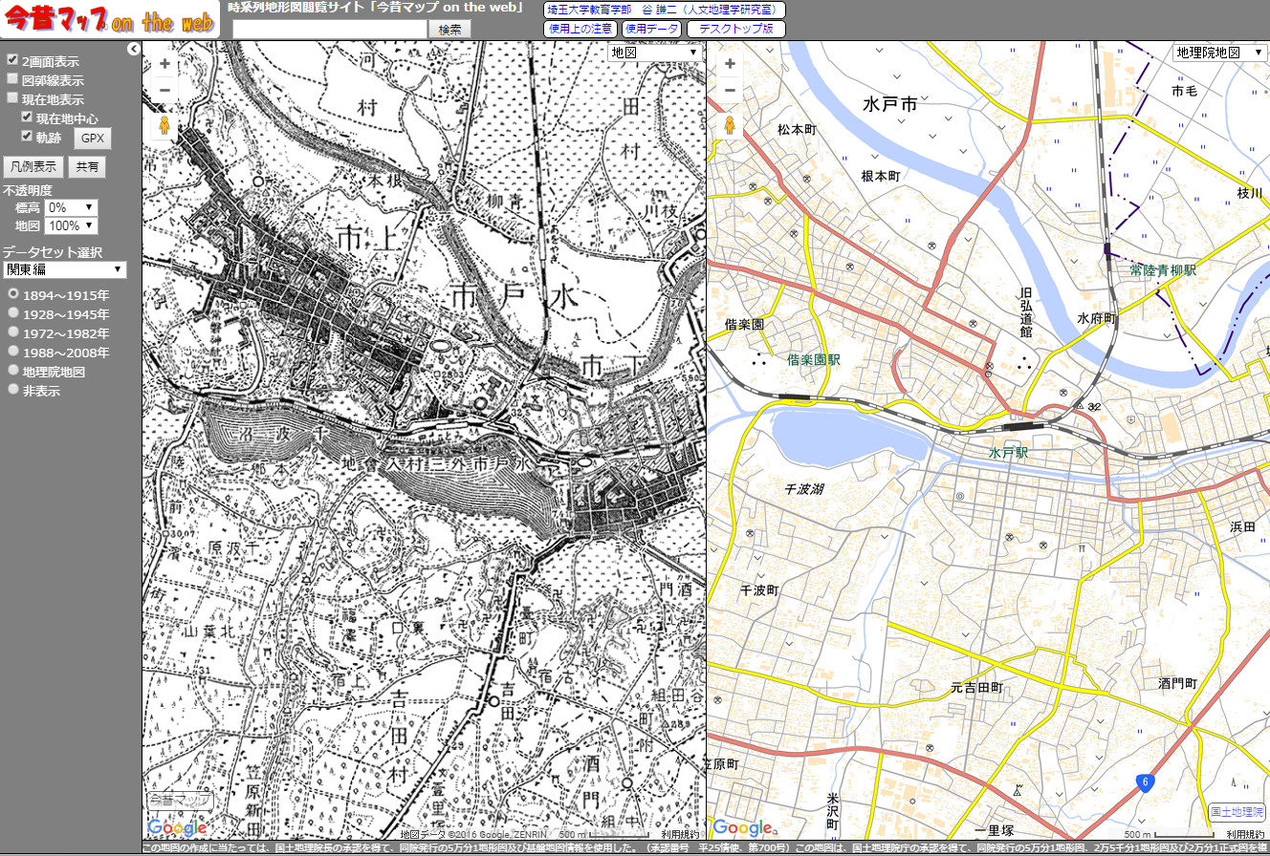
Task: Zoom out on the right GSI map
Action: pyautogui.click(x=730, y=90)
